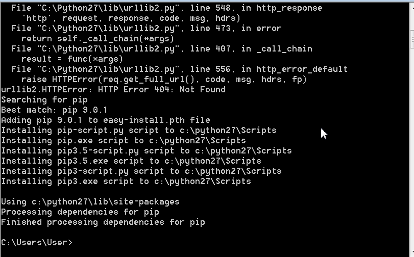Click the "Installing pip-script.py script" line
Screen dimensions: 414x257
pos(138,130)
